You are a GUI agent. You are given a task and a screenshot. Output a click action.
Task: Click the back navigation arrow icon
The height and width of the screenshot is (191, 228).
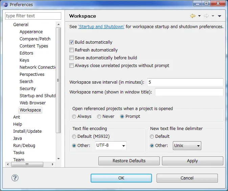click(193, 16)
